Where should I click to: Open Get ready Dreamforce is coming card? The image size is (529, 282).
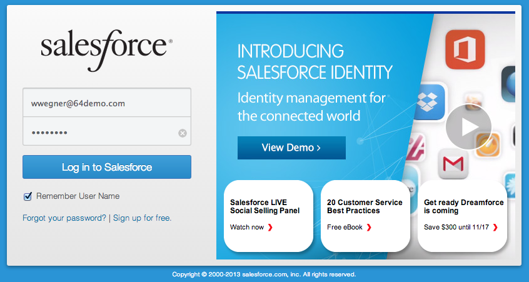coord(462,216)
